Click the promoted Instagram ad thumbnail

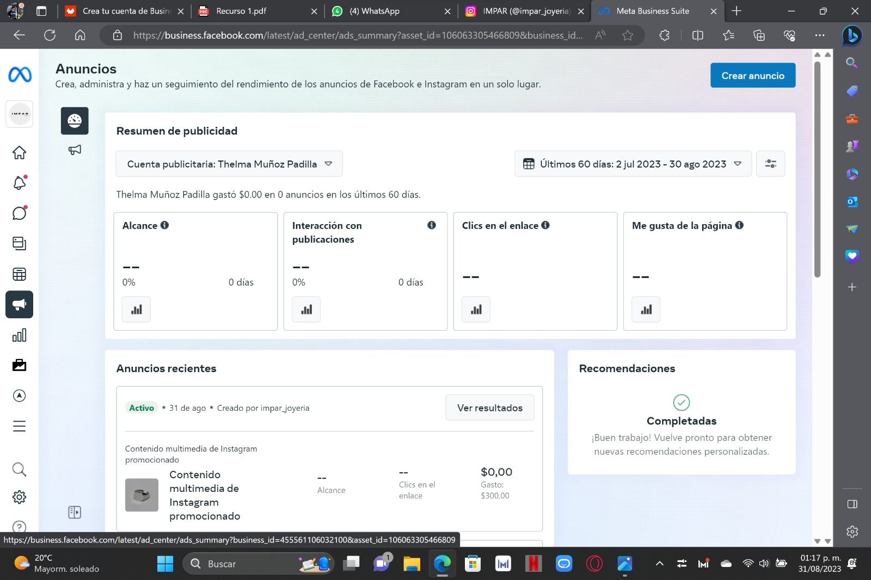(142, 495)
